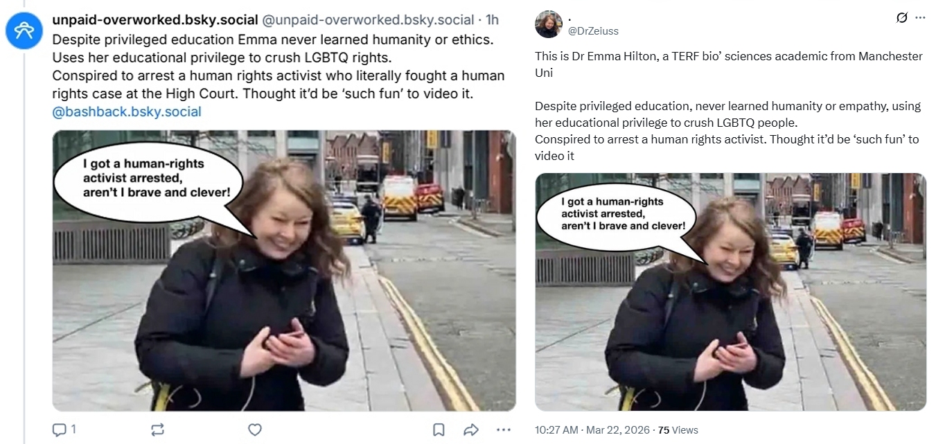Click the 1h post timestamp
The width and height of the screenshot is (936, 444).
tap(492, 20)
